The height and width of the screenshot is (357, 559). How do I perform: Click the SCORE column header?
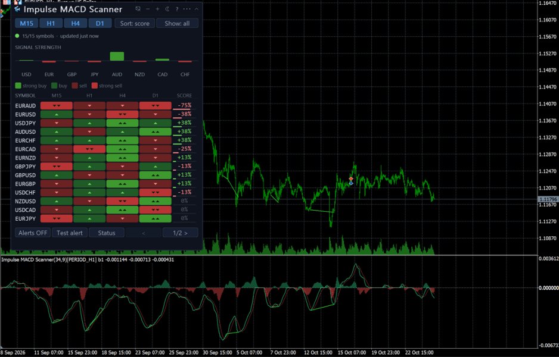tap(184, 96)
